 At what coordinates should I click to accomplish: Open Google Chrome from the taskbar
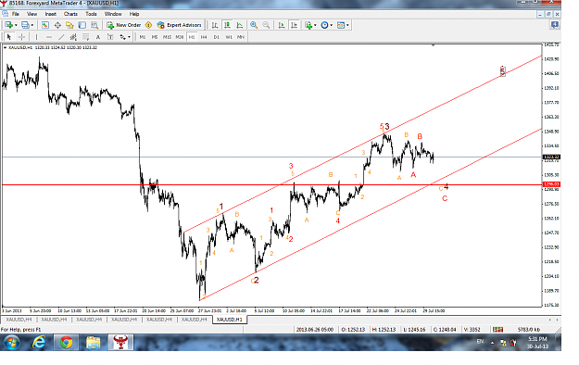[67, 343]
